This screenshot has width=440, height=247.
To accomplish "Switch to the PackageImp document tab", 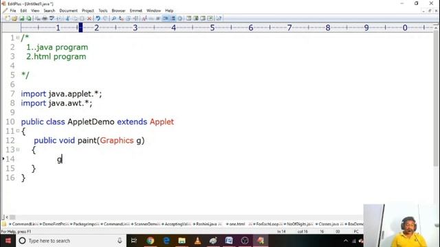I will 85,224.
